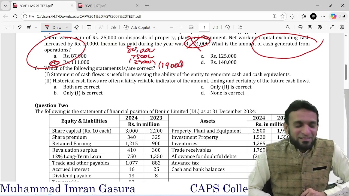Click 'Trade and other payables' cell
This screenshot has width=349, height=196.
81,163
